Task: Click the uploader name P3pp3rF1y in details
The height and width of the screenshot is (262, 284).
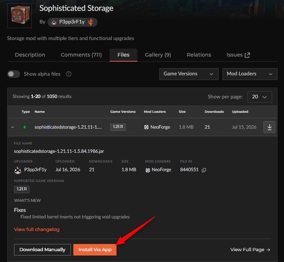Action: click(x=35, y=170)
